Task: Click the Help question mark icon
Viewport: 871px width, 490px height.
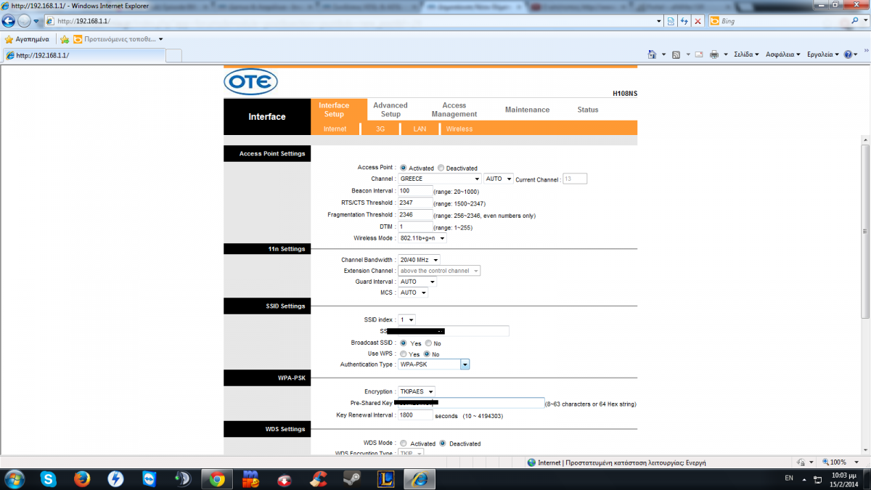Action: pos(848,54)
